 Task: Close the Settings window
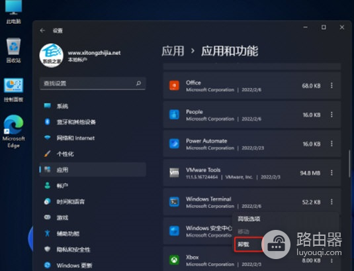click(342, 27)
